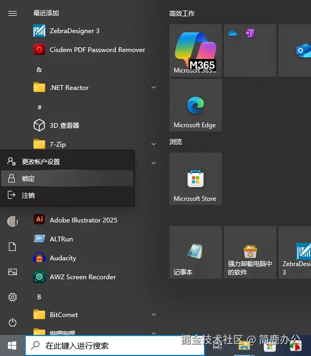
Task: Open Microsoft Store on the taskbar
Action: (x=270, y=346)
